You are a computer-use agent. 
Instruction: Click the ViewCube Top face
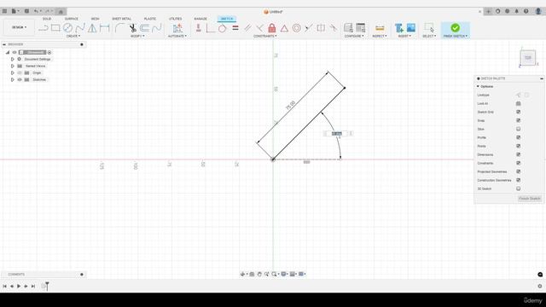(528, 58)
